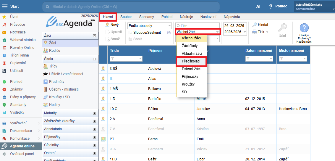Screen dimensions: 335x161
Task: Click the Sloupce/Seskupit button
Action: (x=145, y=33)
